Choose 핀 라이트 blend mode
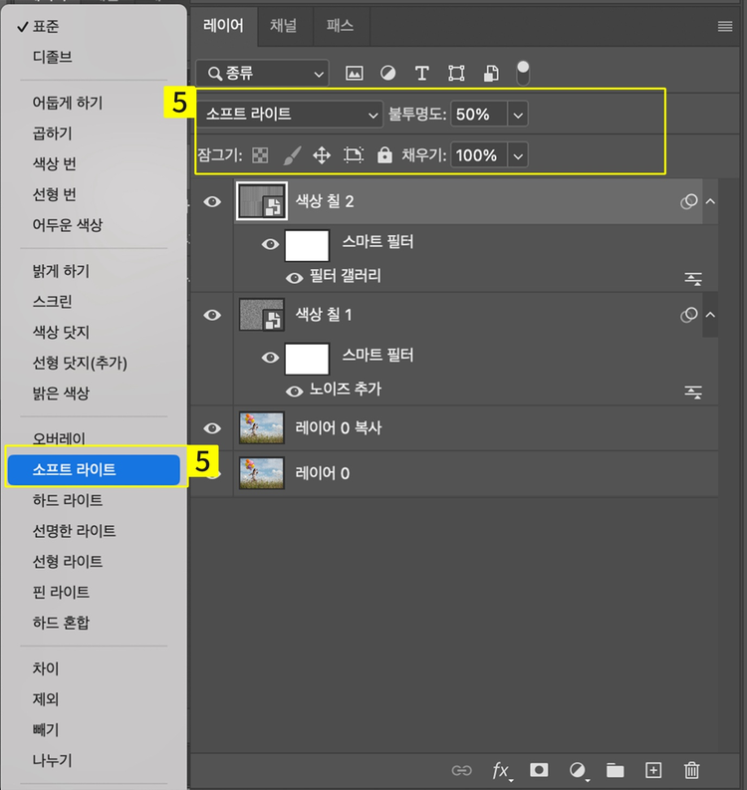Image resolution: width=747 pixels, height=790 pixels. pyautogui.click(x=61, y=592)
